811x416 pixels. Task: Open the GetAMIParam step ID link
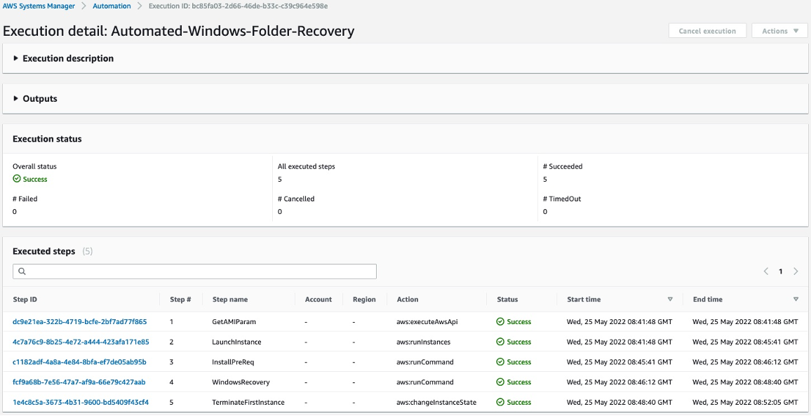pos(81,321)
